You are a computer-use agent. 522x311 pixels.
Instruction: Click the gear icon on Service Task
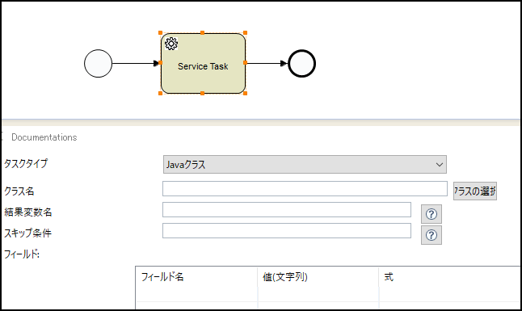[171, 44]
